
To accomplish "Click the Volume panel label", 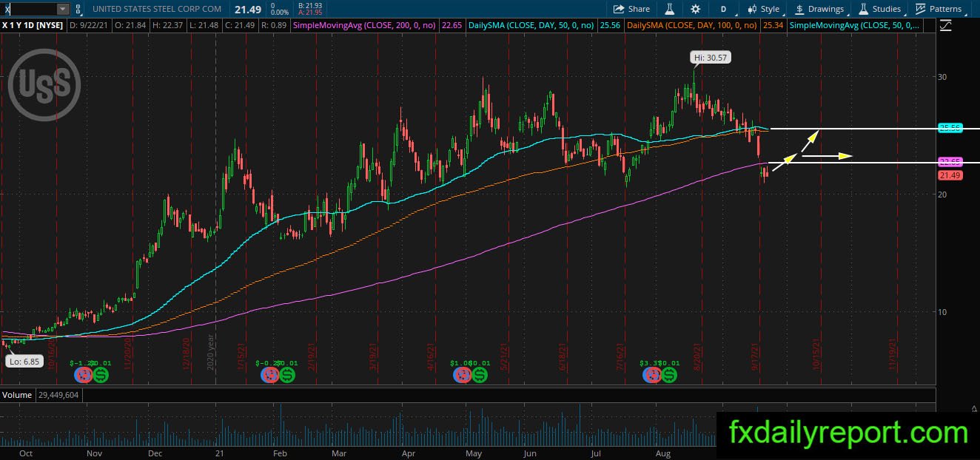I will (x=16, y=395).
